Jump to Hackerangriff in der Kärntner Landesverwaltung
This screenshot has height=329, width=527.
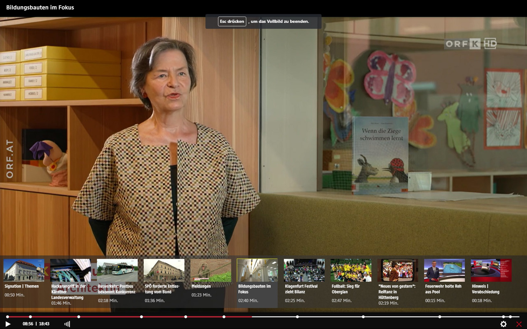[x=70, y=270]
